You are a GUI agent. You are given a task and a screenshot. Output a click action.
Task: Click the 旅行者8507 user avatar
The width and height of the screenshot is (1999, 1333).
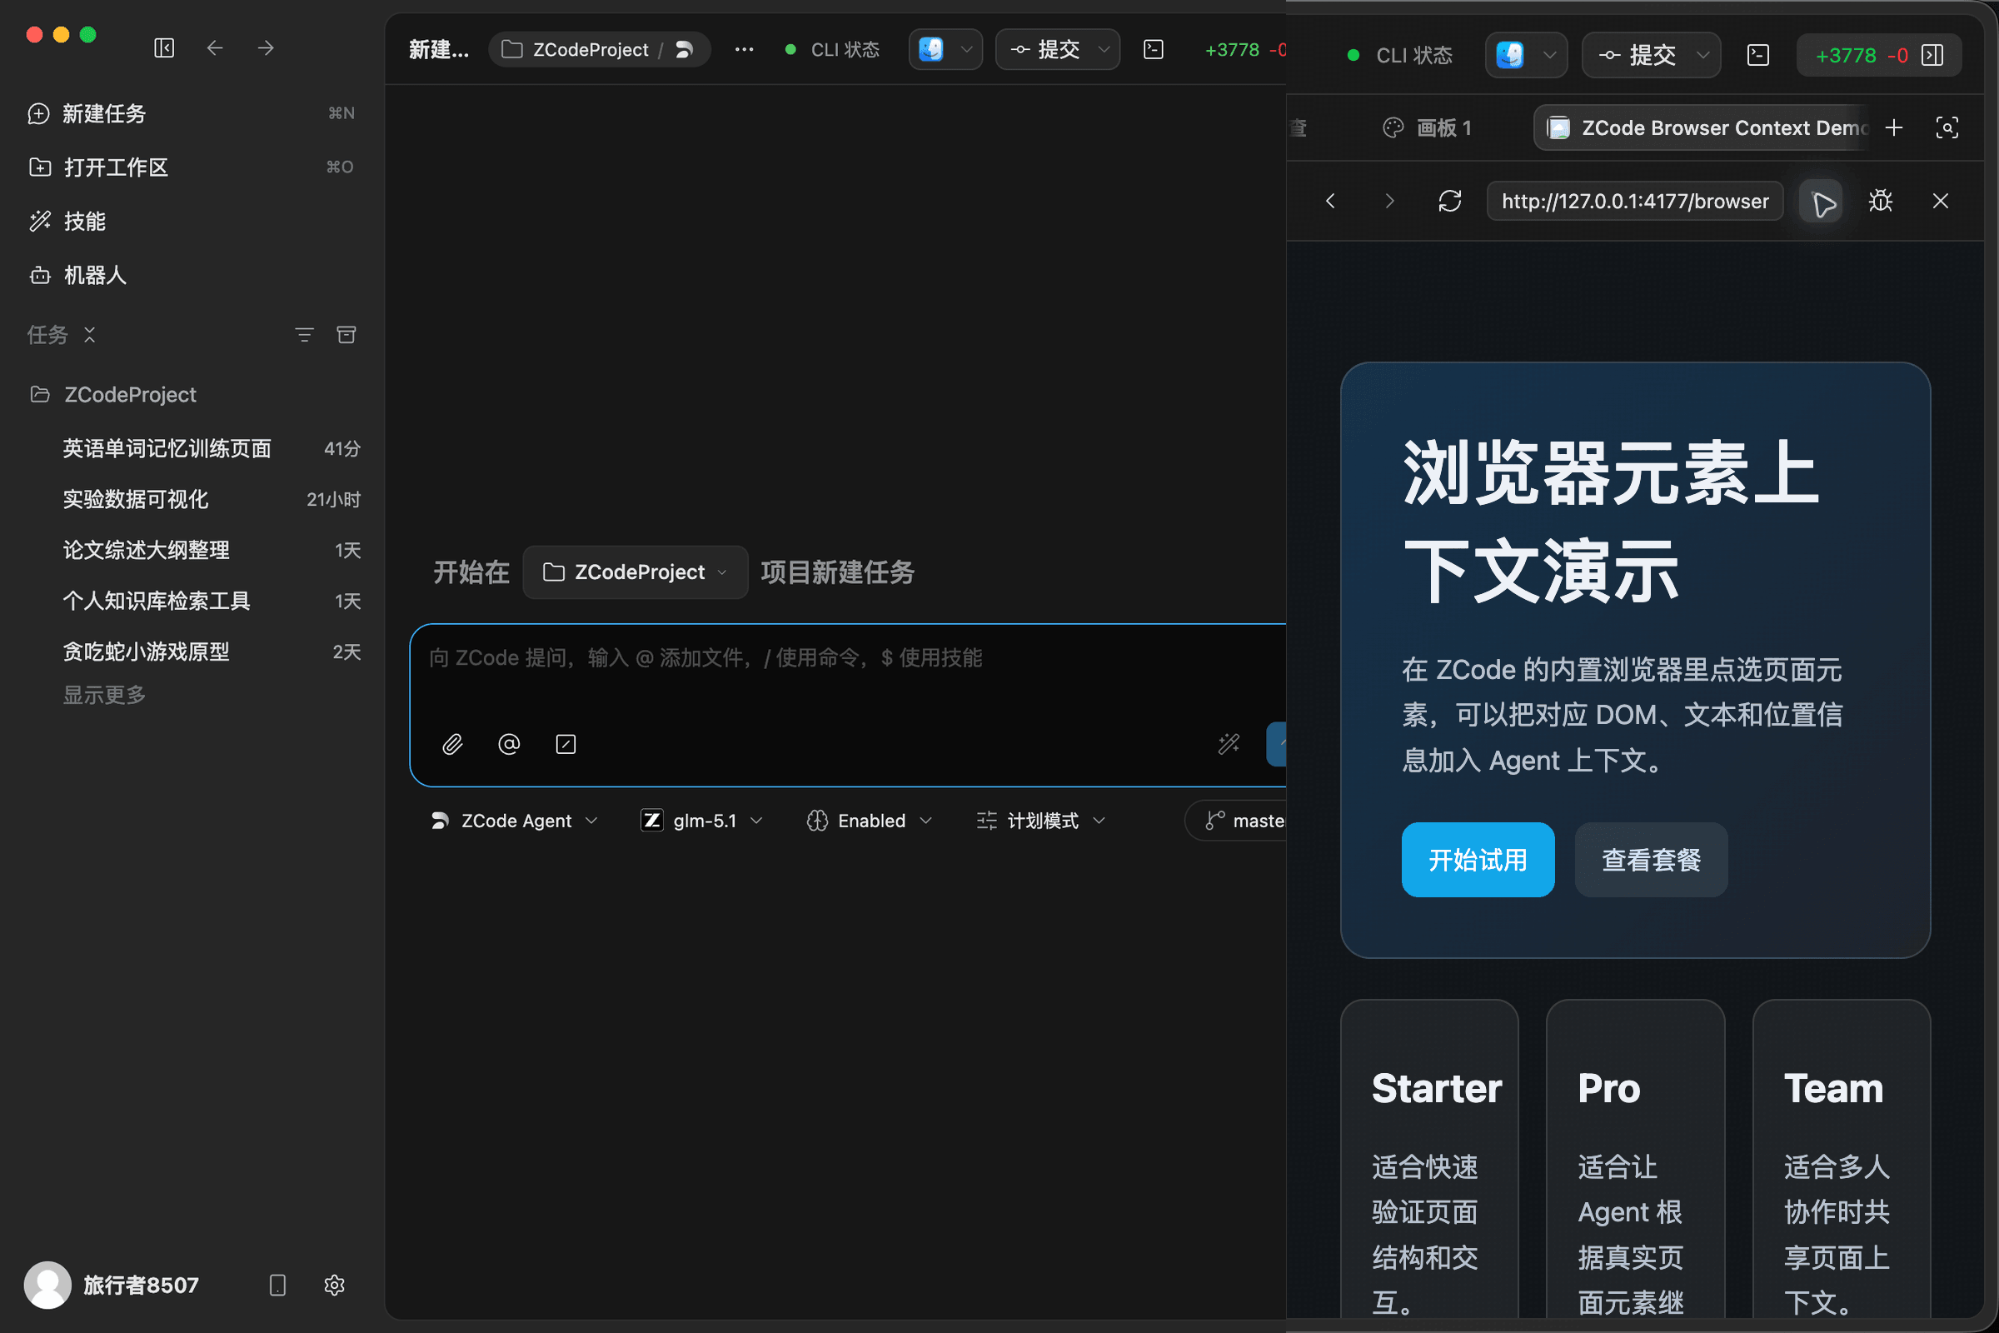(x=47, y=1285)
